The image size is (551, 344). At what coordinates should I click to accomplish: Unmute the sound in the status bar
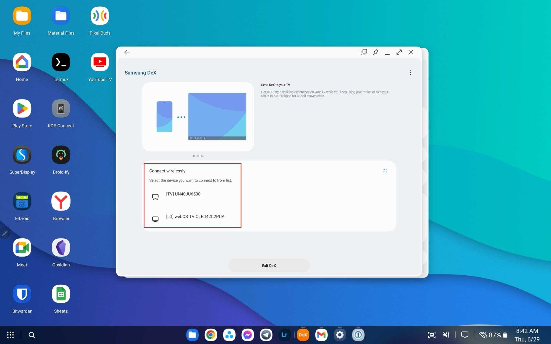pos(446,335)
